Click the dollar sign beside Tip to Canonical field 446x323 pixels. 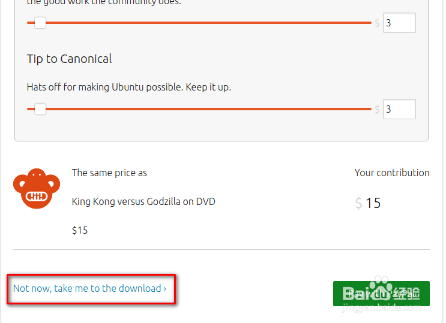pyautogui.click(x=377, y=109)
